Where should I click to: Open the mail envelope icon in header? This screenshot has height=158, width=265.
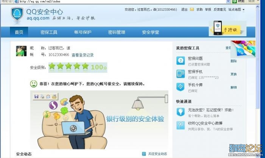192,9
